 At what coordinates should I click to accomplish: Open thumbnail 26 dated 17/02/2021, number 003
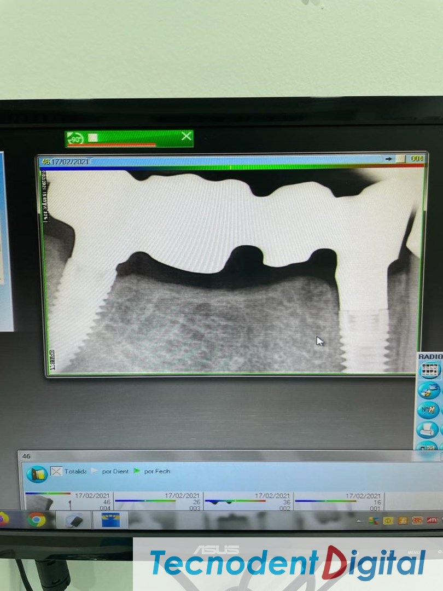tap(158, 501)
